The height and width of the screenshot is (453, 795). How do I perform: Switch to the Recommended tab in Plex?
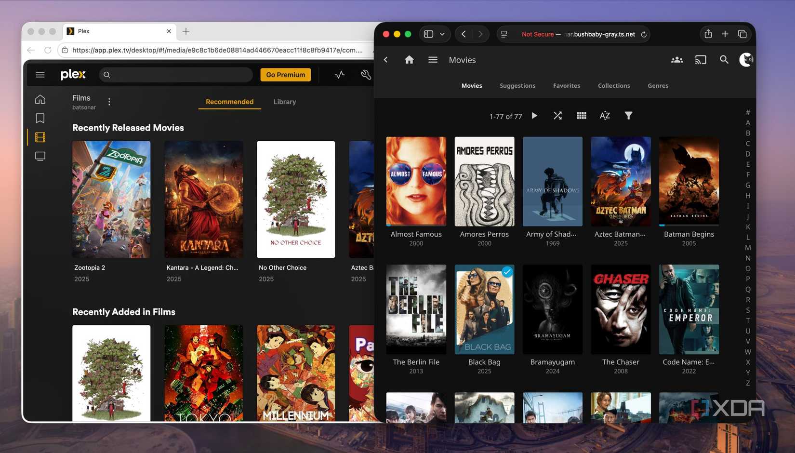[x=229, y=102]
